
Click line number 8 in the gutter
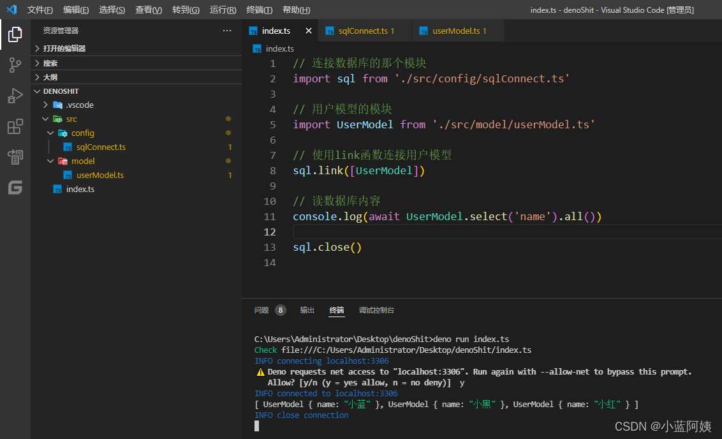pos(273,171)
